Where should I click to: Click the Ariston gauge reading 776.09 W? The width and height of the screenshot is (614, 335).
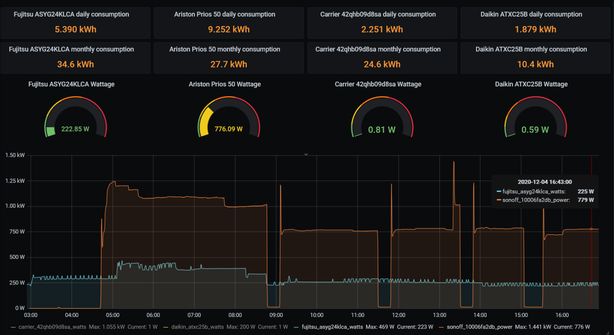click(x=228, y=129)
